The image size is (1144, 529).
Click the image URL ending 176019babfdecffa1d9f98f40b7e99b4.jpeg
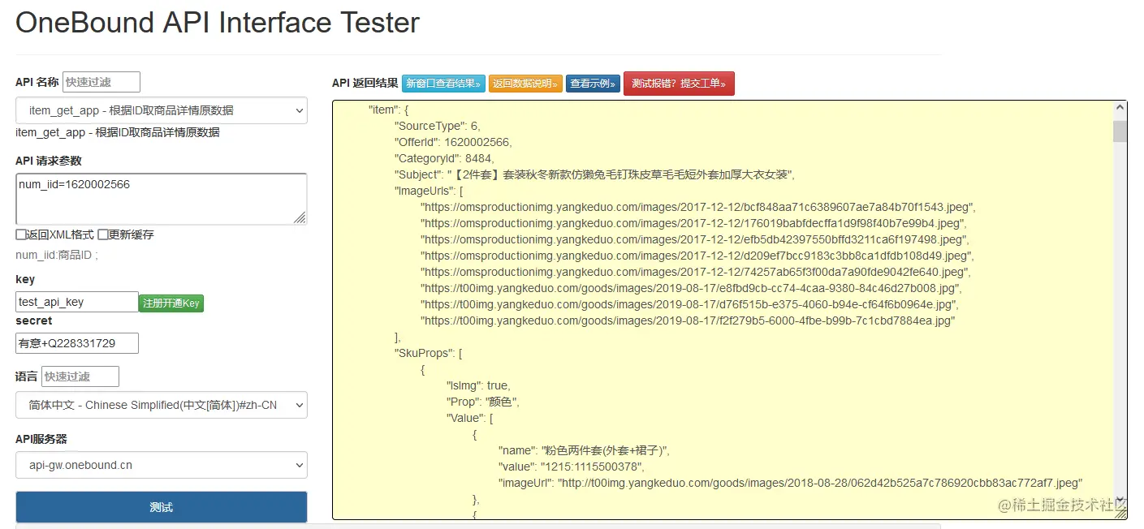coord(693,223)
